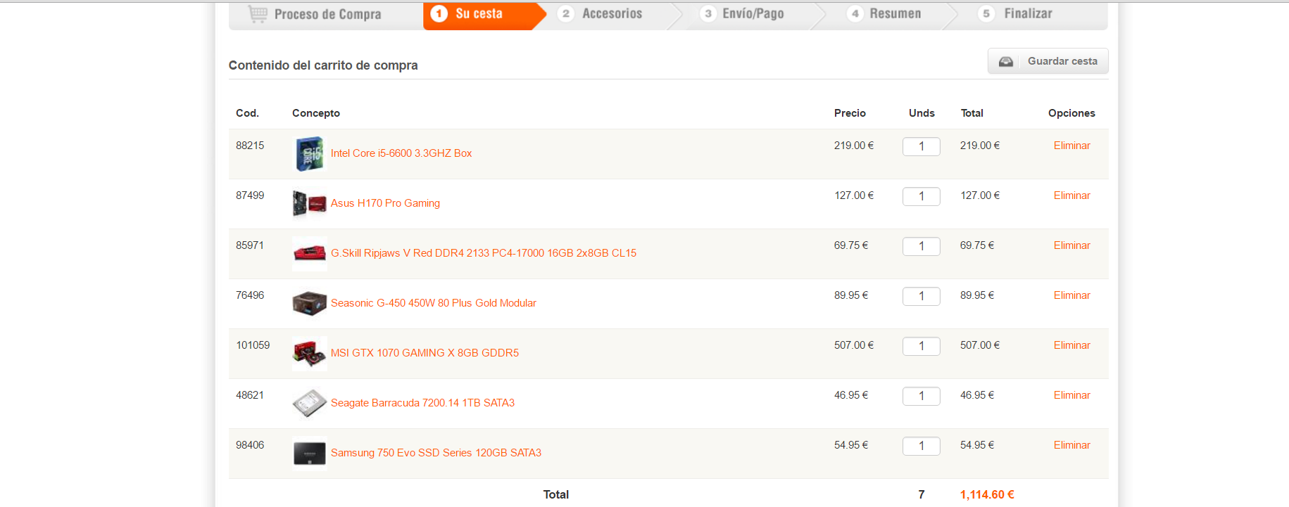Click the basket icon in Guardar cesta button
The height and width of the screenshot is (507, 1289).
1006,61
